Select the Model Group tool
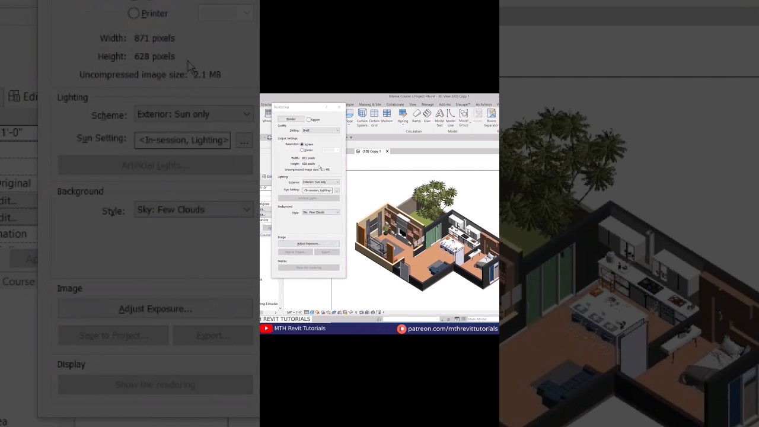This screenshot has width=759, height=427. (x=464, y=118)
